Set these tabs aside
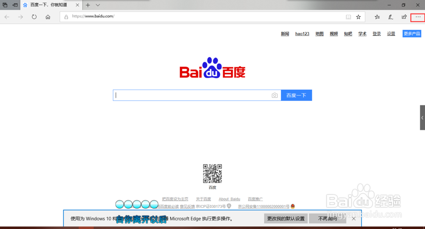The image size is (425, 229). (x=15, y=5)
